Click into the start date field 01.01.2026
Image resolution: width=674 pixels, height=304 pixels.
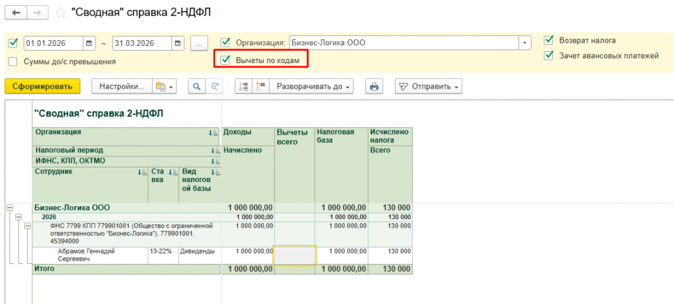tap(54, 43)
